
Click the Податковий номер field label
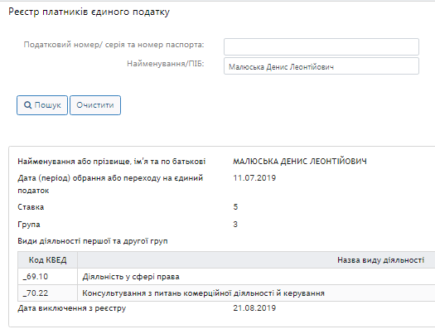click(x=114, y=45)
